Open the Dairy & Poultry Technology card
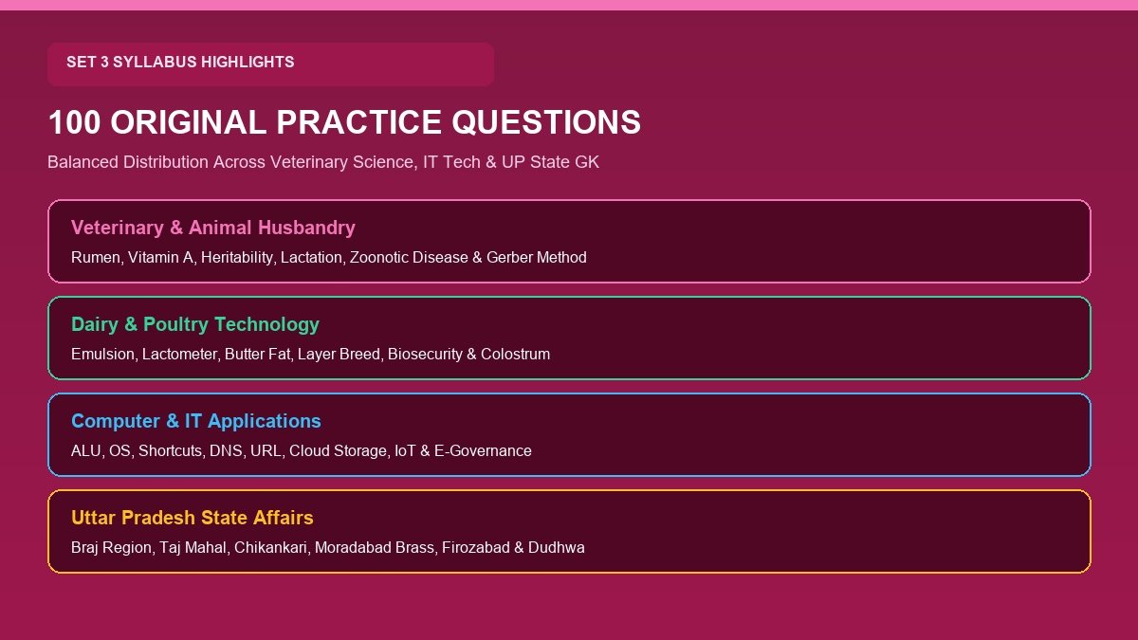1138x640 pixels. 569,338
